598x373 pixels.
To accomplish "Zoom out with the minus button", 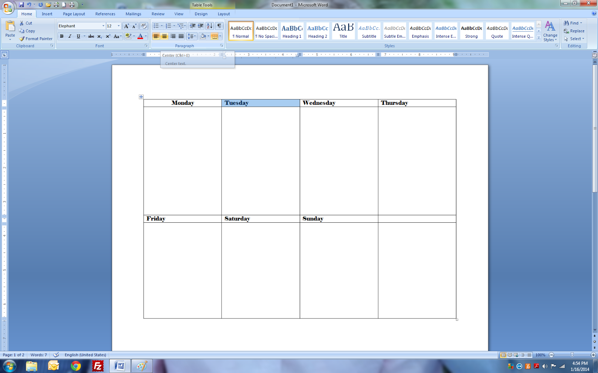I will (552, 355).
